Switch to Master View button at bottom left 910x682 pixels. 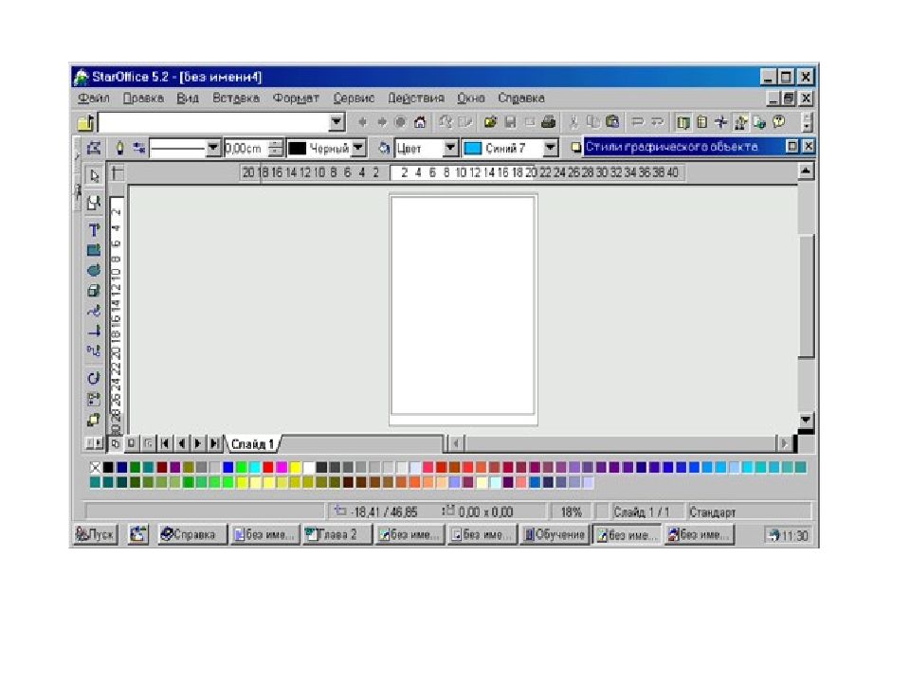pyautogui.click(x=132, y=443)
